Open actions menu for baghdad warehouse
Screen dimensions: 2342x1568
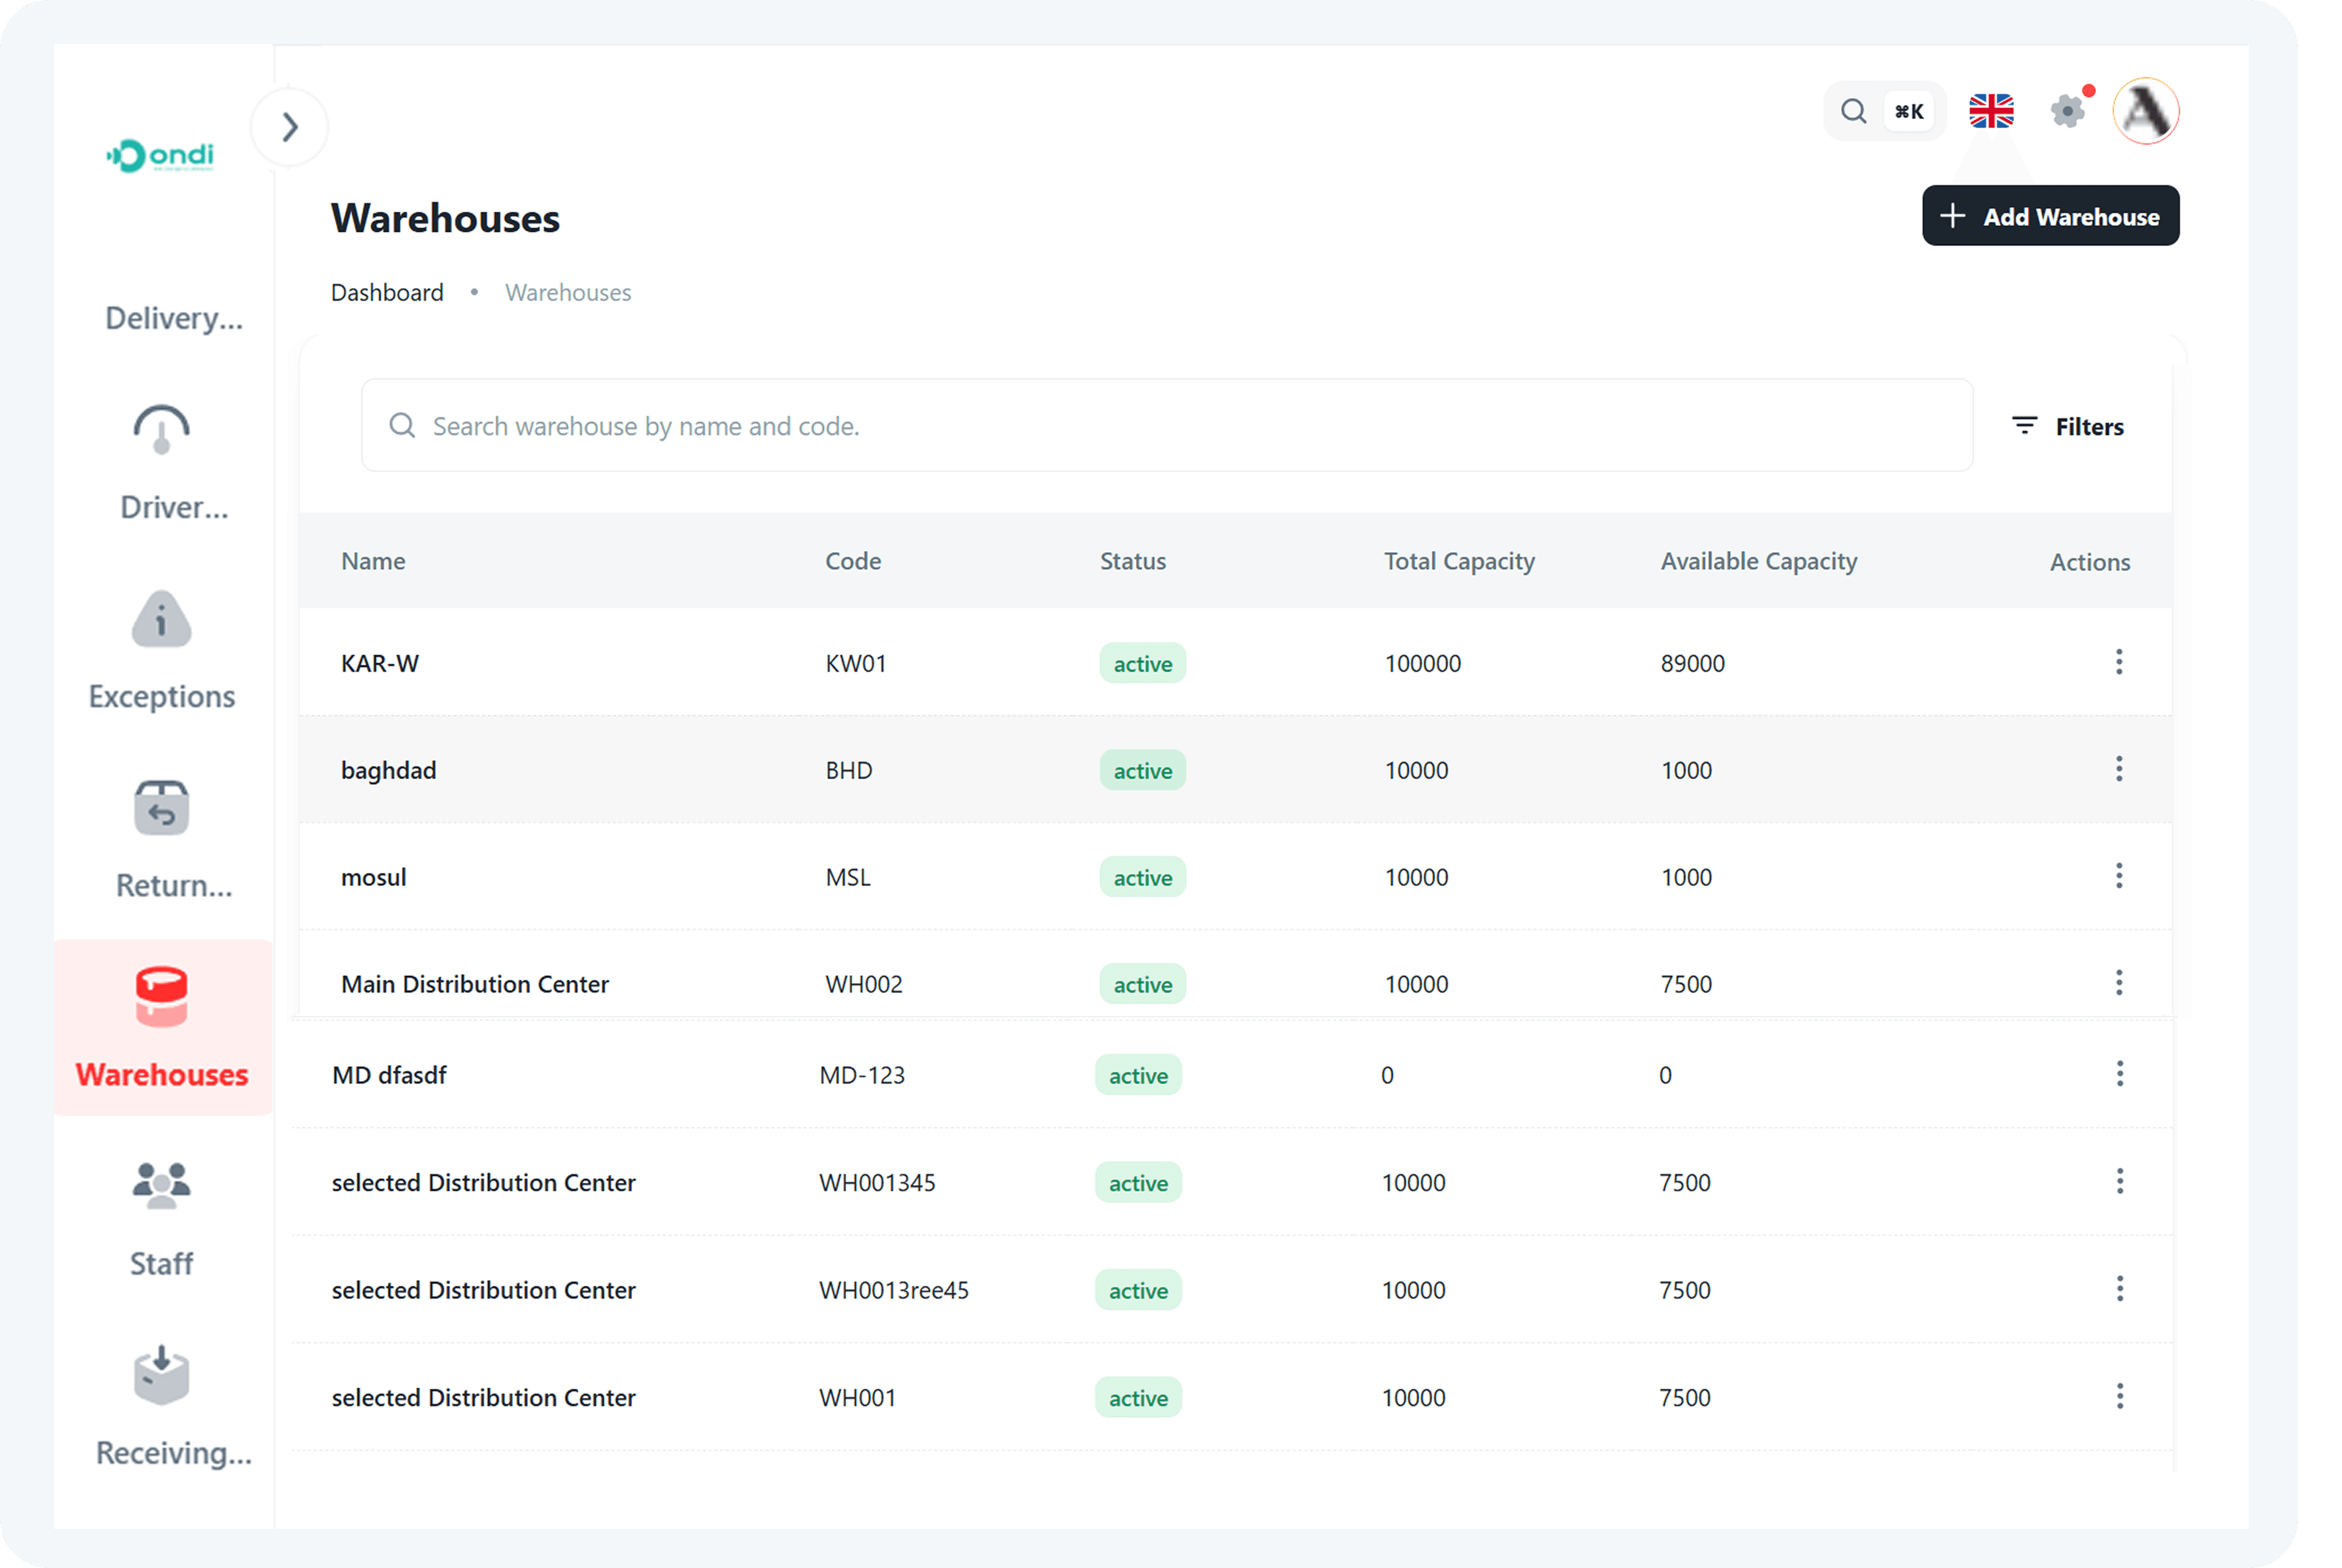pyautogui.click(x=2119, y=769)
